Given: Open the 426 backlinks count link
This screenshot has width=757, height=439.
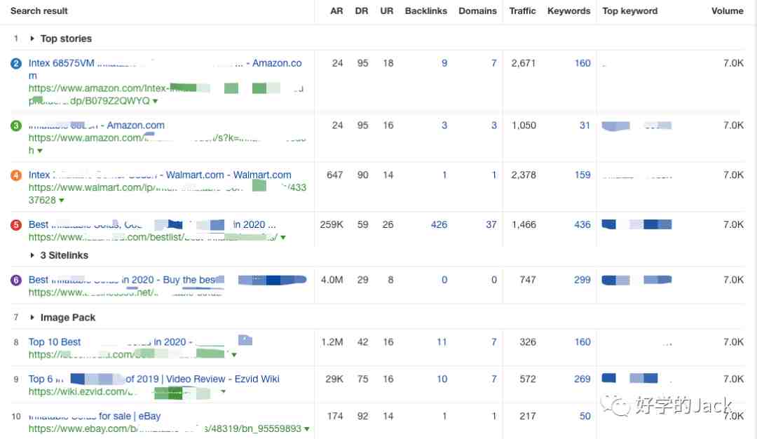Looking at the screenshot, I should pos(439,225).
